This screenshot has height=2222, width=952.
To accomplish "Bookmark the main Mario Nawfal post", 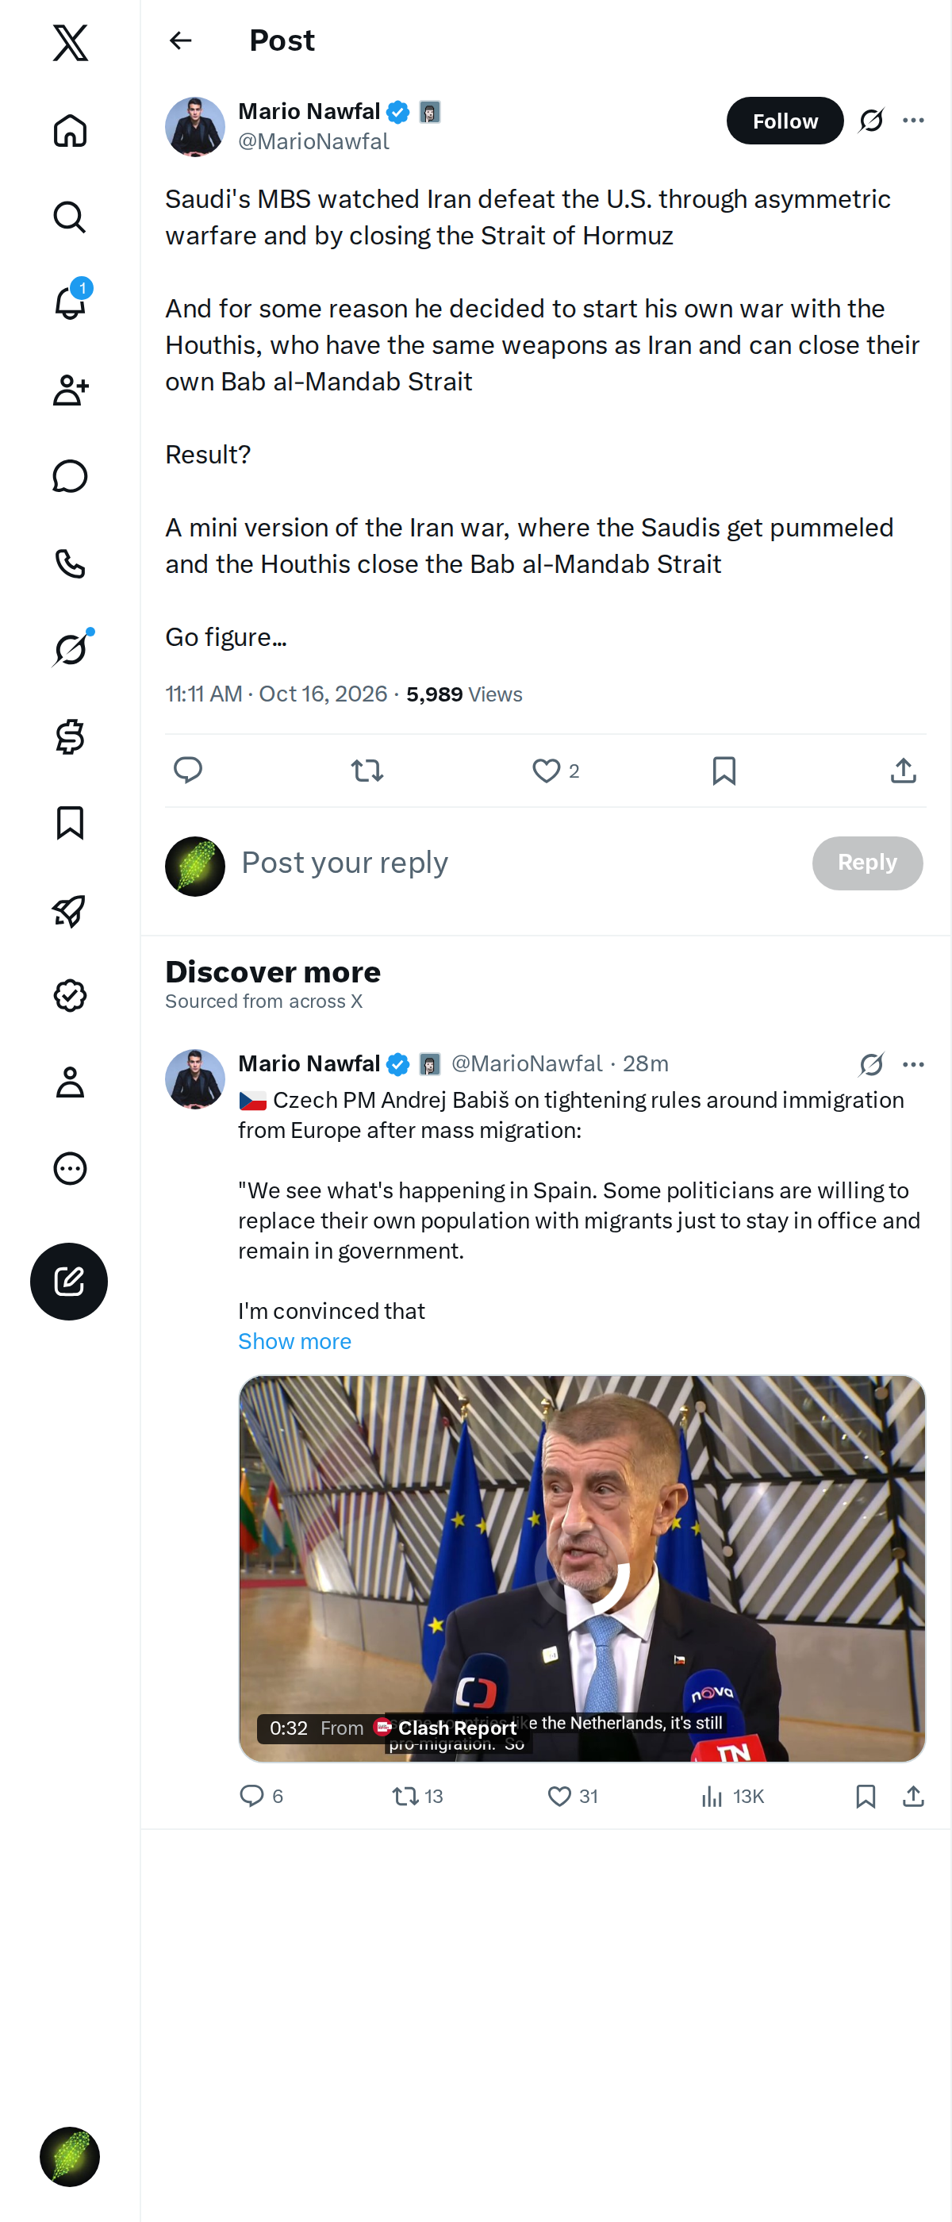I will [x=724, y=771].
